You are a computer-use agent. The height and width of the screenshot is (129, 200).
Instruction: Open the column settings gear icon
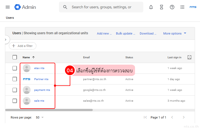click(189, 57)
